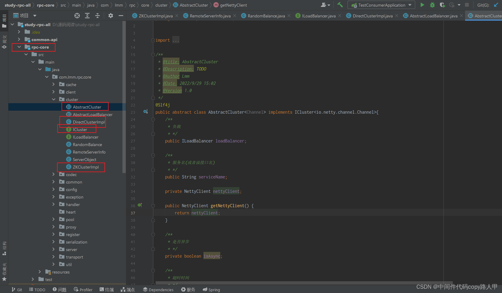
Task: Expand the resources folder
Action: (40, 272)
